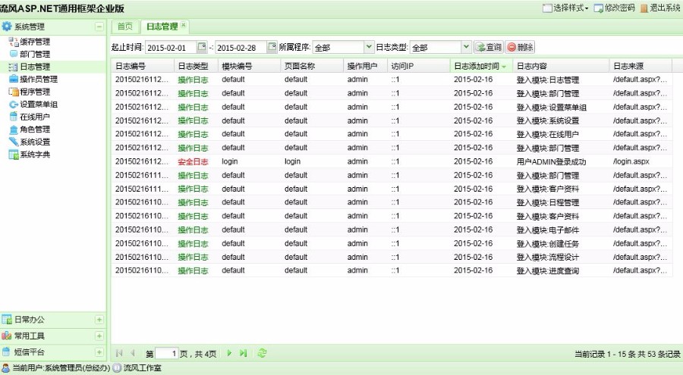The height and width of the screenshot is (375, 683).
Task: Click the 日志来源 column header
Action: click(641, 66)
